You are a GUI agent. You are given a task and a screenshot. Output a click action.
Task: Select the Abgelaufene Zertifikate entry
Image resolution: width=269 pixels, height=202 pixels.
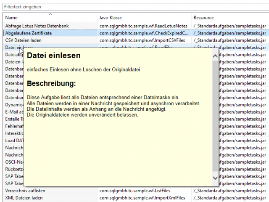[x=28, y=33]
